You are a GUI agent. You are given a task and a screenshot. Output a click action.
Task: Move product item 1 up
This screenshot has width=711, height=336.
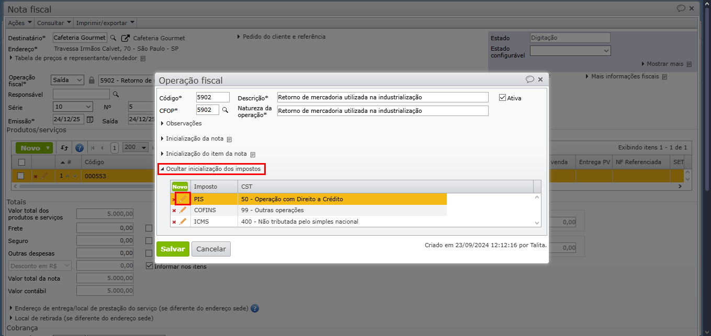[x=67, y=176]
